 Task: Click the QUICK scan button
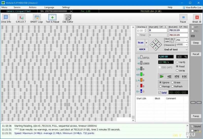pyautogui.click(x=142, y=49)
